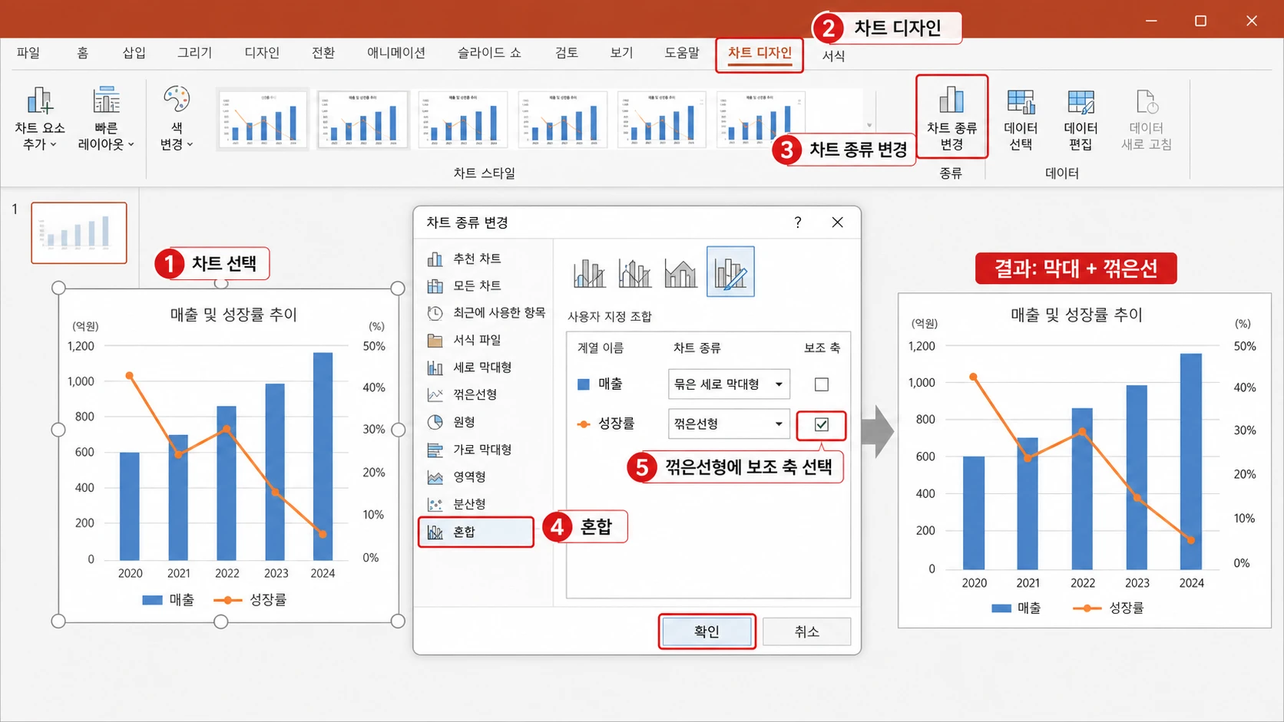The width and height of the screenshot is (1284, 722).
Task: Click the orange 성장률 legend entry in left chart
Action: coord(250,600)
